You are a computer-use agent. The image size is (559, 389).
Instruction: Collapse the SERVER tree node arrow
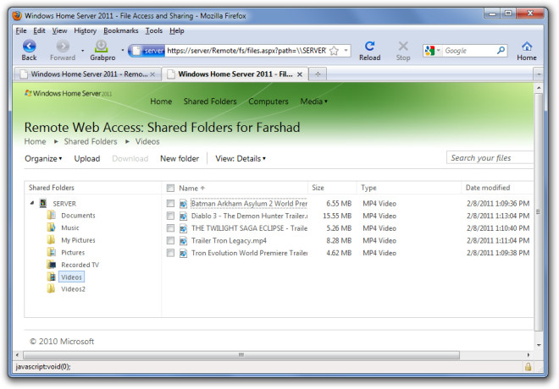pos(32,203)
